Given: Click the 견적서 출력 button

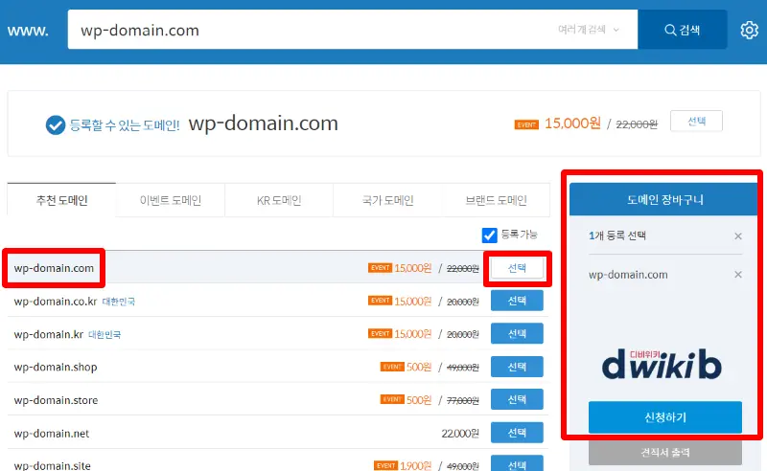Looking at the screenshot, I should click(664, 452).
